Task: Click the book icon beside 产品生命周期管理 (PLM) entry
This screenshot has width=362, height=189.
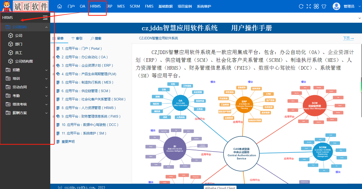Action: 58,74
